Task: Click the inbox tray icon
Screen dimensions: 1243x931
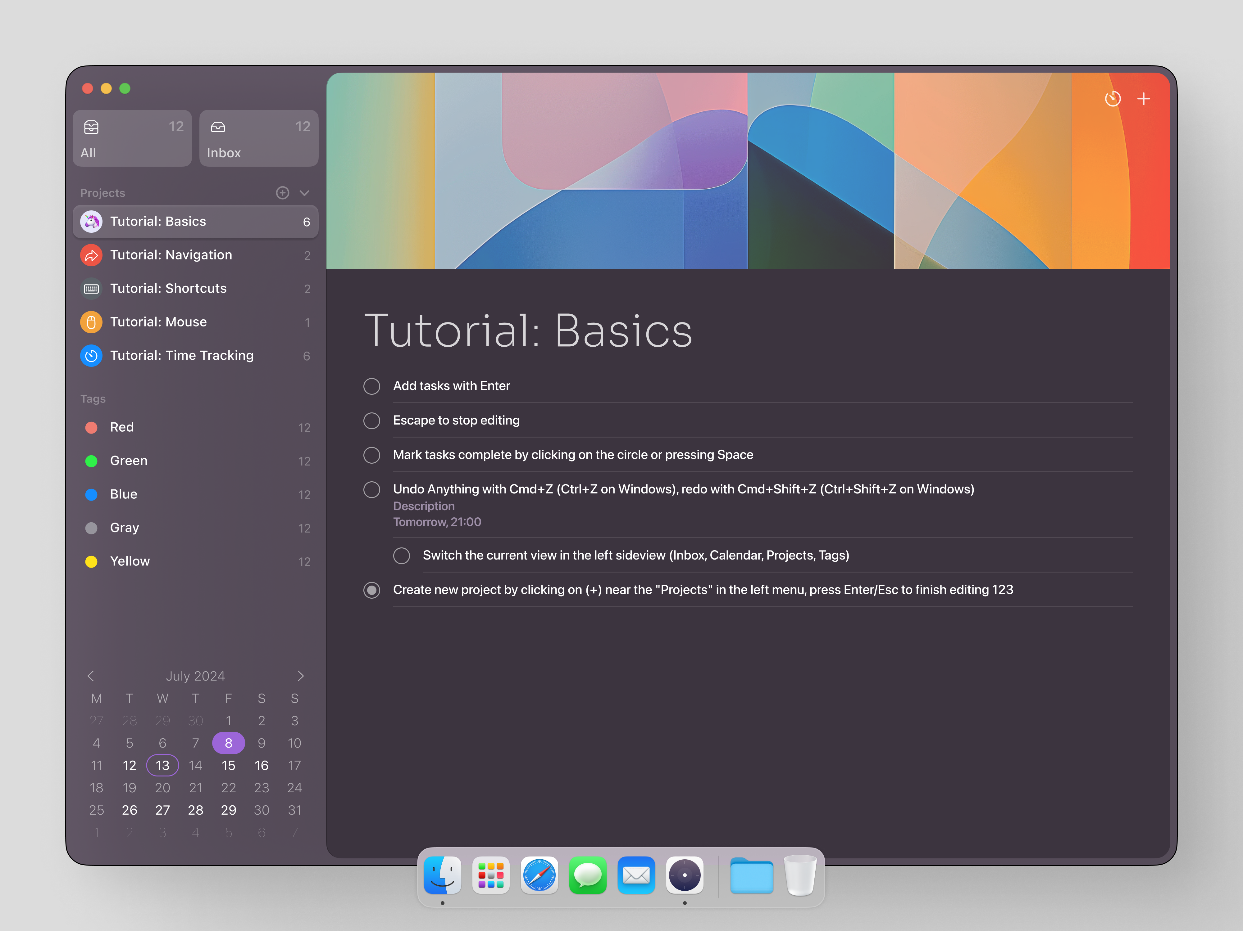Action: 219,127
